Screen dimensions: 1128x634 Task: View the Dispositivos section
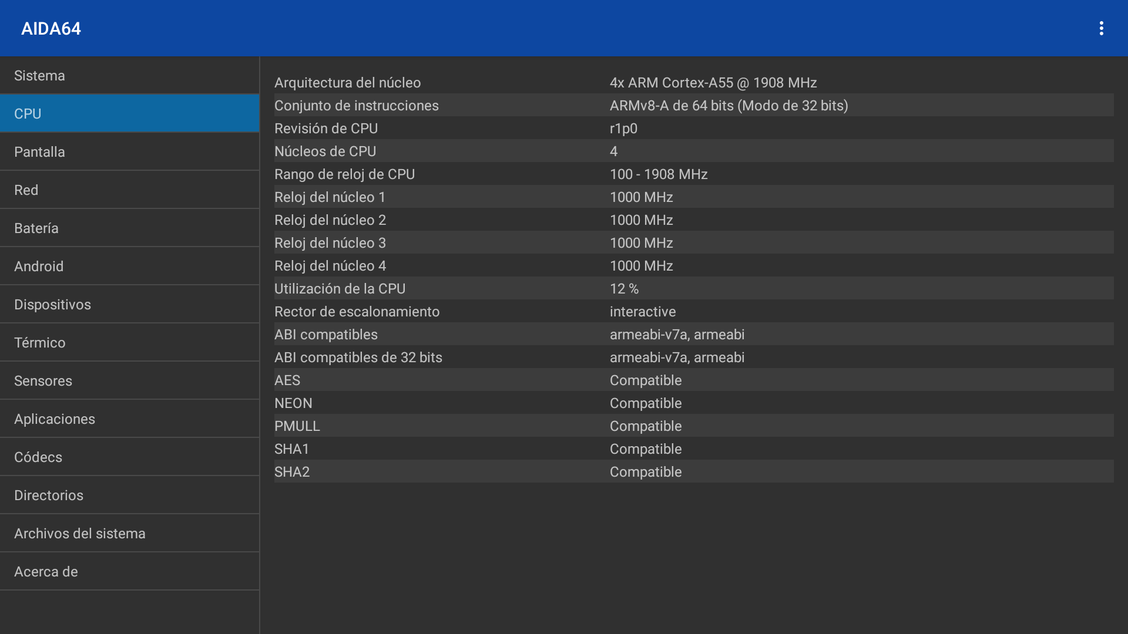[129, 305]
